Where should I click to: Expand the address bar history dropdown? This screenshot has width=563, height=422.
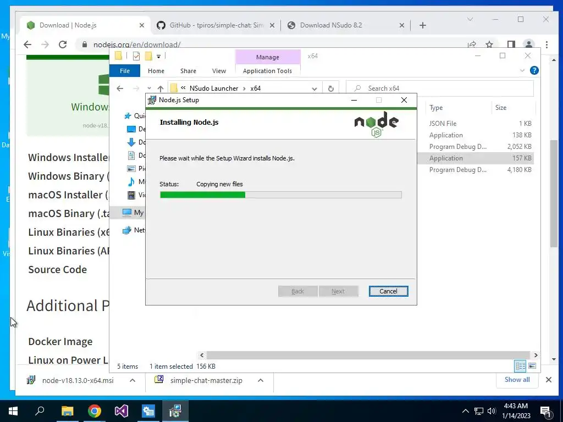click(314, 88)
